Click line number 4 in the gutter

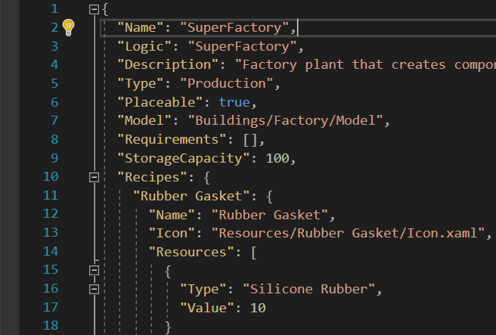[53, 65]
